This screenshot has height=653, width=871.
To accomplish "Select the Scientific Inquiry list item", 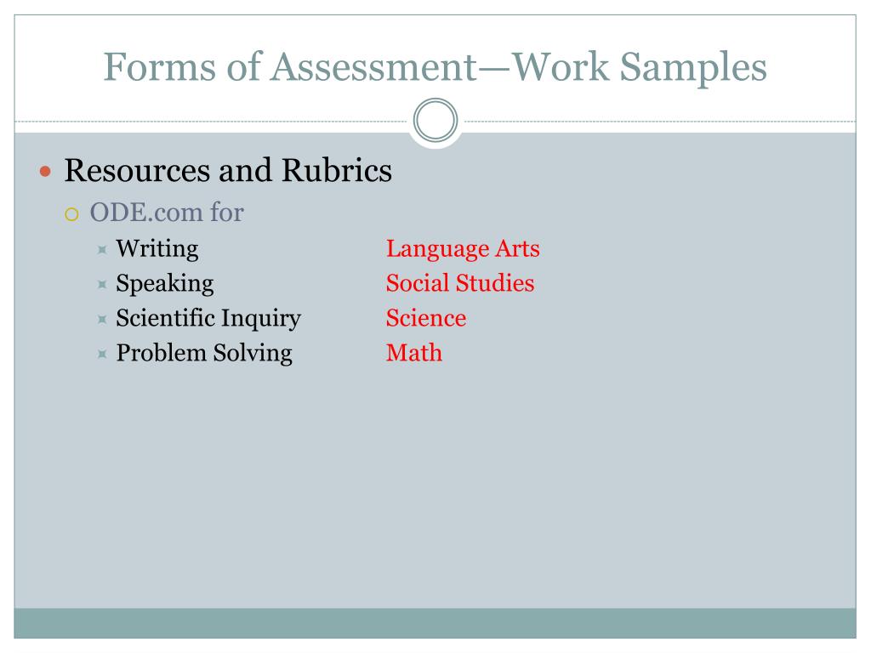I will click(208, 318).
